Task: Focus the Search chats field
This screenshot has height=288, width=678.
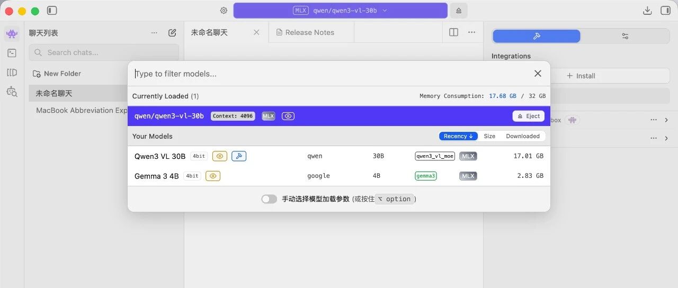Action: (104, 52)
